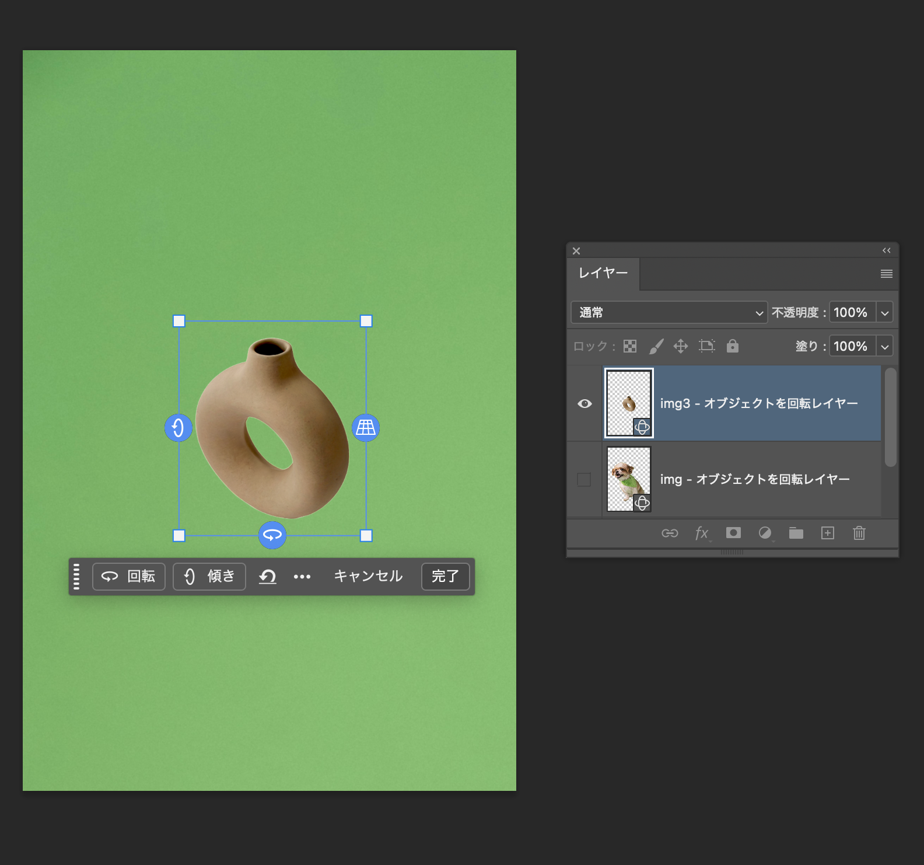This screenshot has width=924, height=865.
Task: Click the キャンセル cancel button
Action: (x=368, y=577)
